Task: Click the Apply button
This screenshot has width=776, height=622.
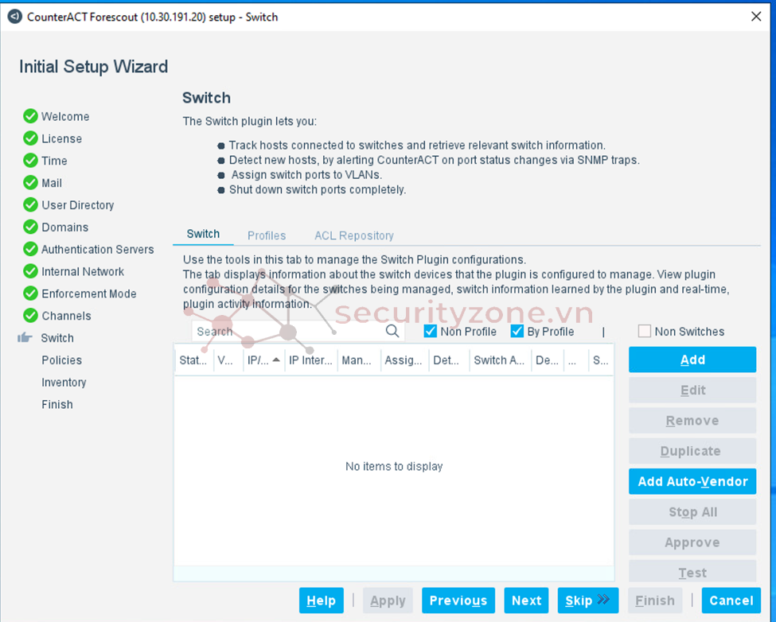Action: pos(388,601)
